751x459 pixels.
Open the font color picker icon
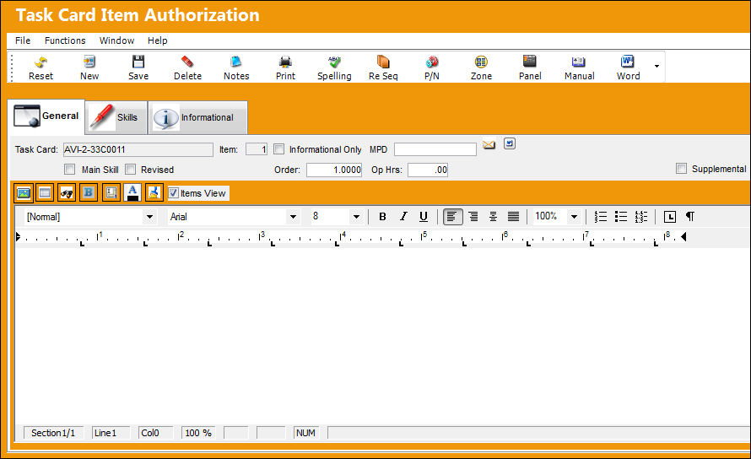(x=132, y=192)
